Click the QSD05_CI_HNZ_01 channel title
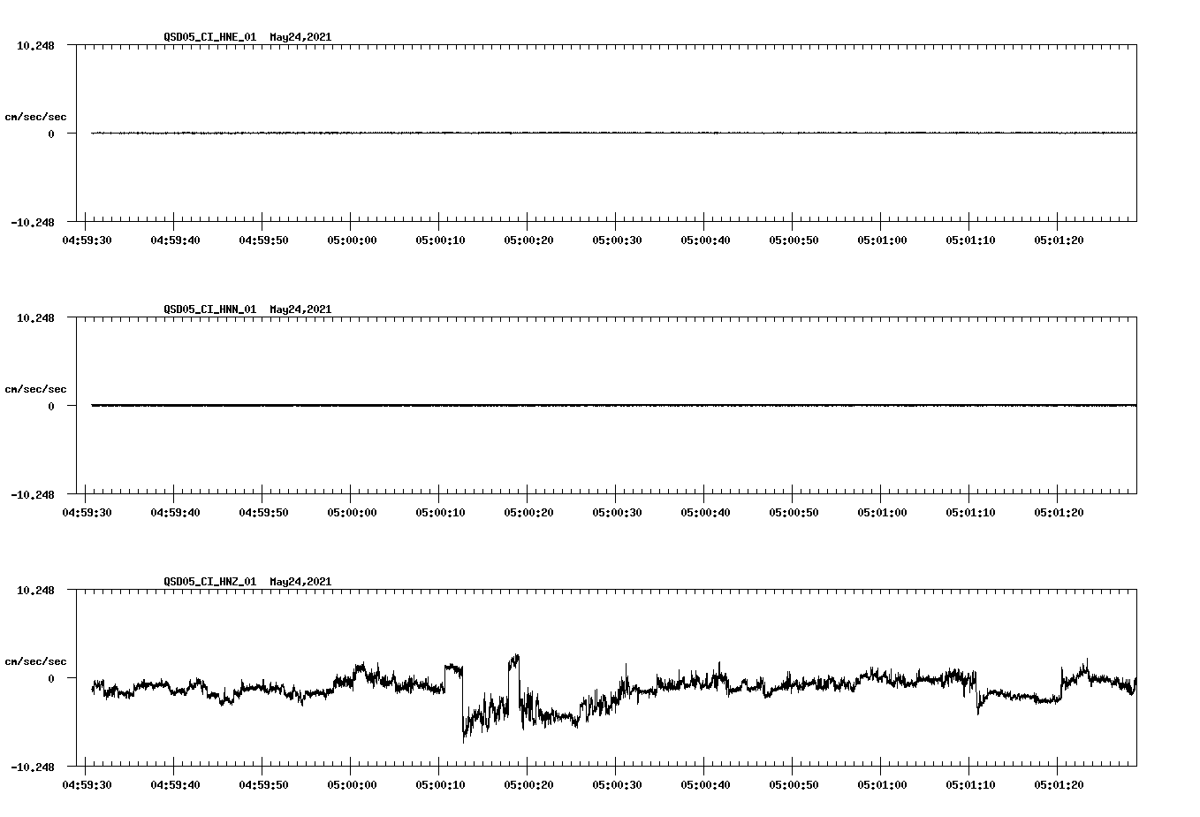The width and height of the screenshot is (1200, 817). (208, 583)
